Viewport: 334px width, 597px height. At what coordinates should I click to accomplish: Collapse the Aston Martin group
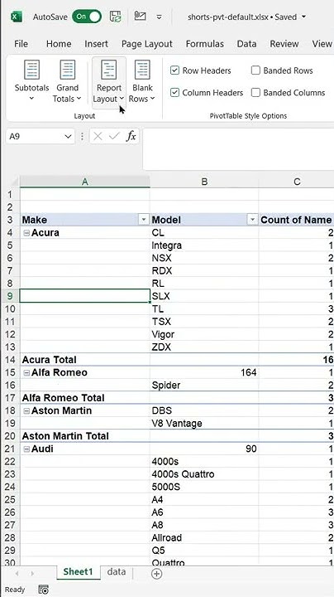point(26,410)
